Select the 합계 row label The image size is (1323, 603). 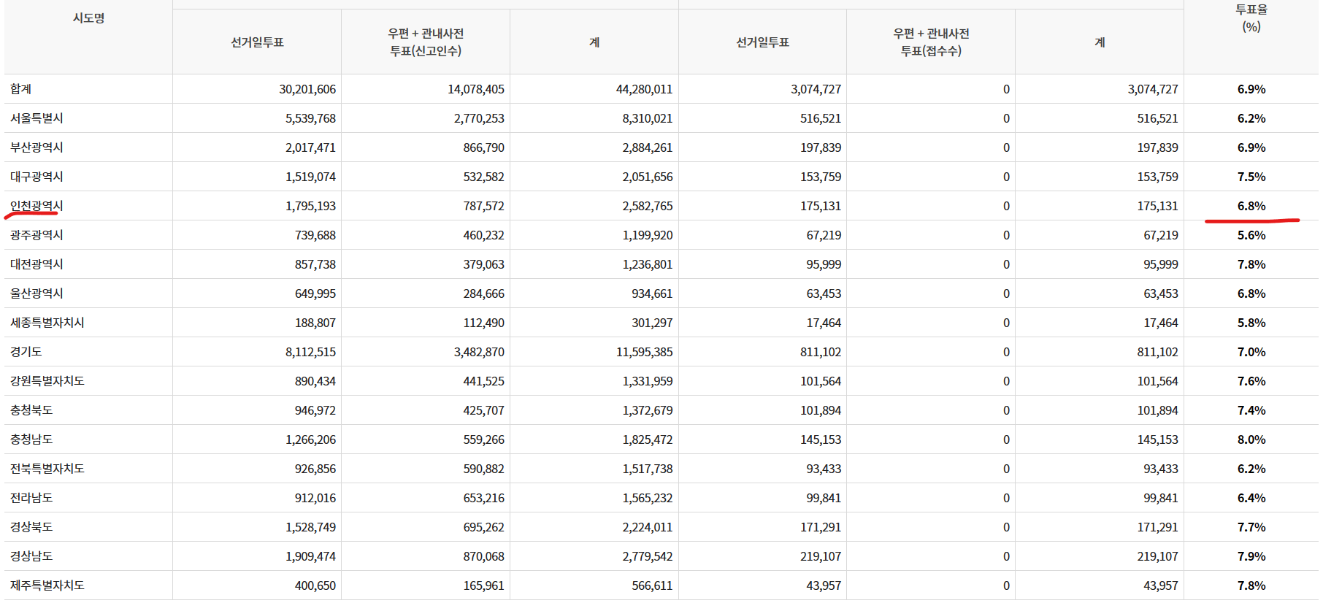pyautogui.click(x=21, y=89)
